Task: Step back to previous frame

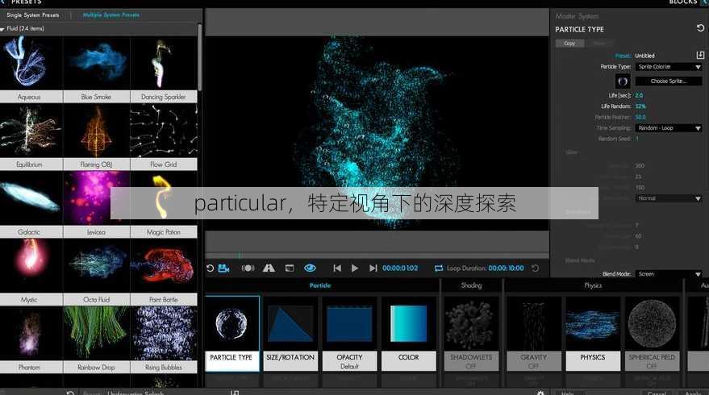Action: click(x=337, y=268)
